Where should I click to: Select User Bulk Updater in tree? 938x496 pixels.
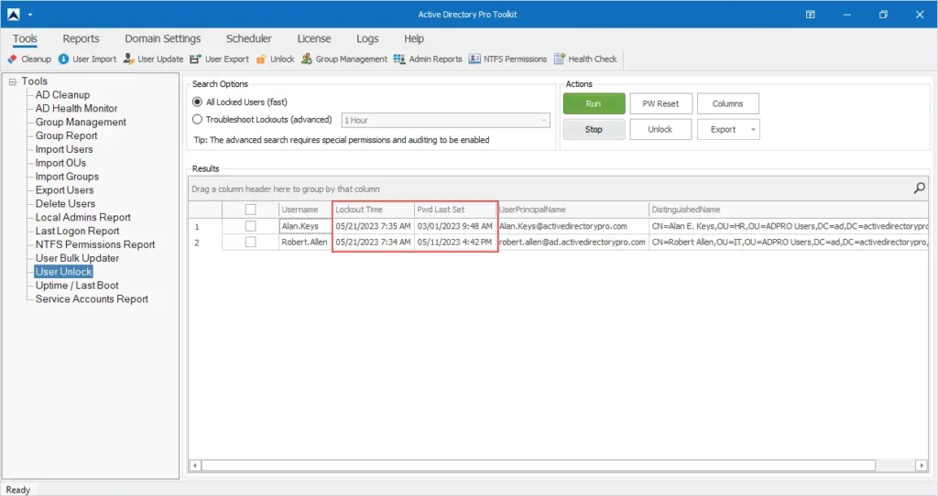(x=77, y=258)
